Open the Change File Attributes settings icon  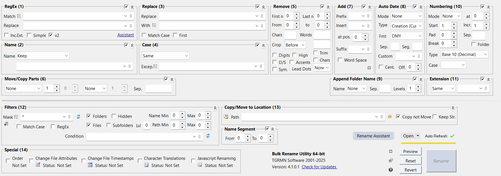(x=38, y=165)
